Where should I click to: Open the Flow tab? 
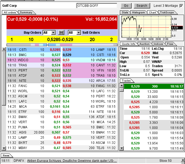(170, 44)
